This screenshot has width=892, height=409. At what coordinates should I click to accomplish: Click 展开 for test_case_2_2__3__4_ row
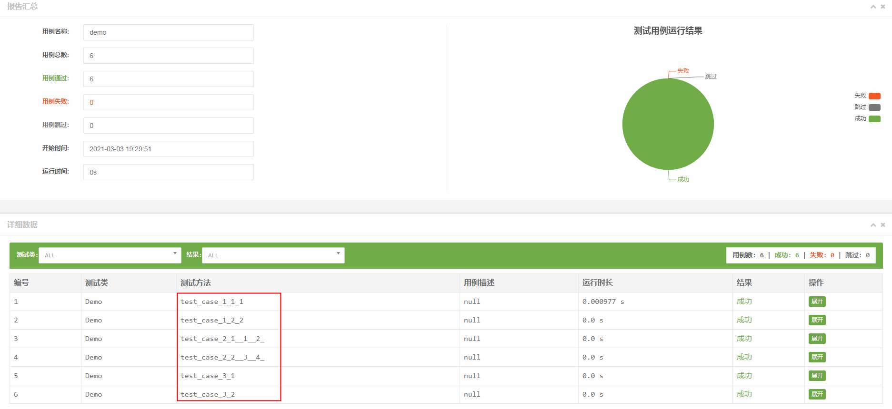coord(817,357)
